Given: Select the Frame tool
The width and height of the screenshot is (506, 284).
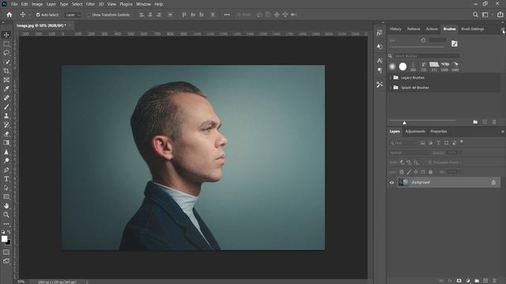Looking at the screenshot, I should [6, 80].
